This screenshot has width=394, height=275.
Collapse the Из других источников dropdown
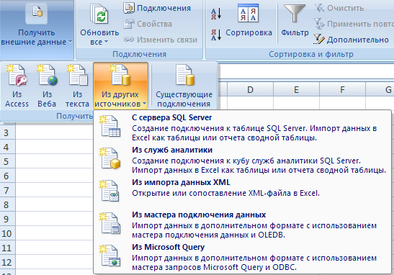pyautogui.click(x=120, y=86)
